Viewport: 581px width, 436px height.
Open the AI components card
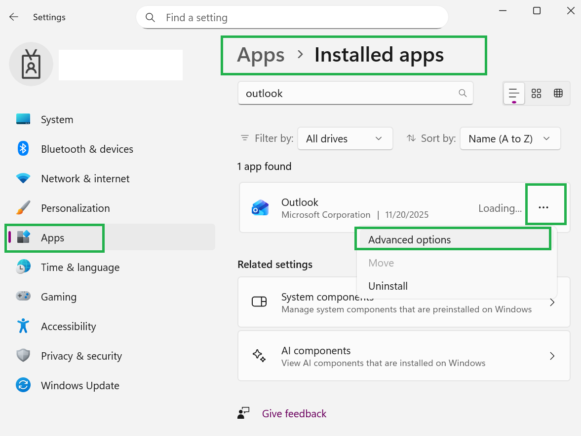(x=404, y=356)
